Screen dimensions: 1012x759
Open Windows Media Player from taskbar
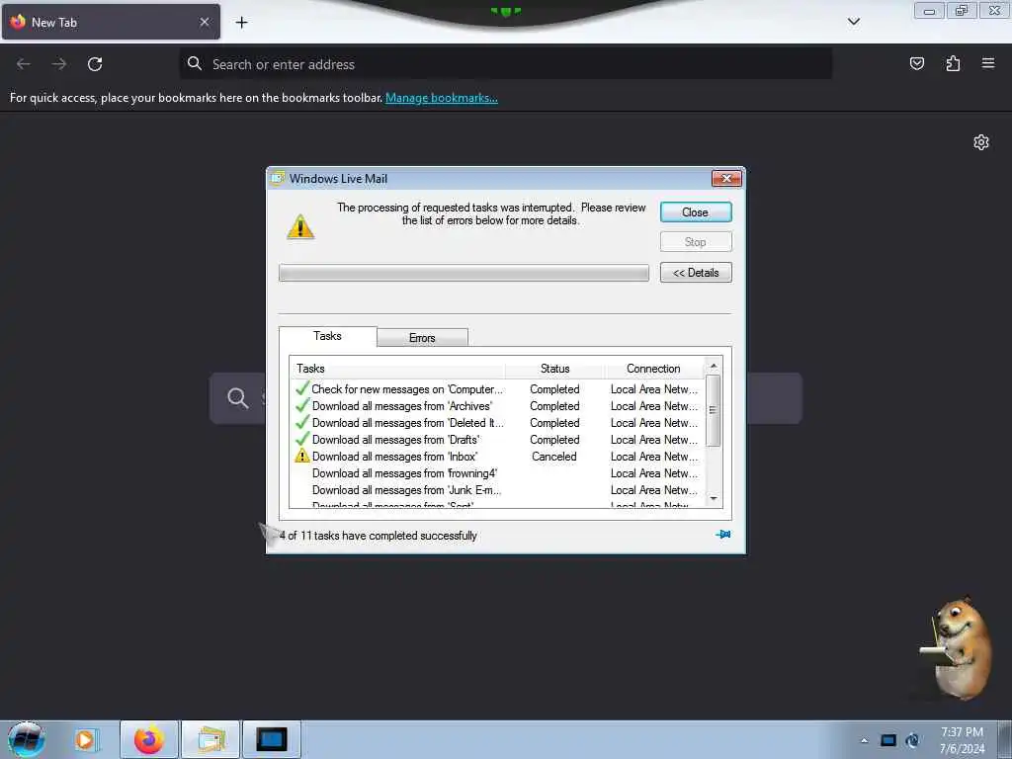[85, 739]
